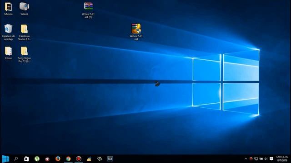Open the volume control in tray

coord(266,159)
